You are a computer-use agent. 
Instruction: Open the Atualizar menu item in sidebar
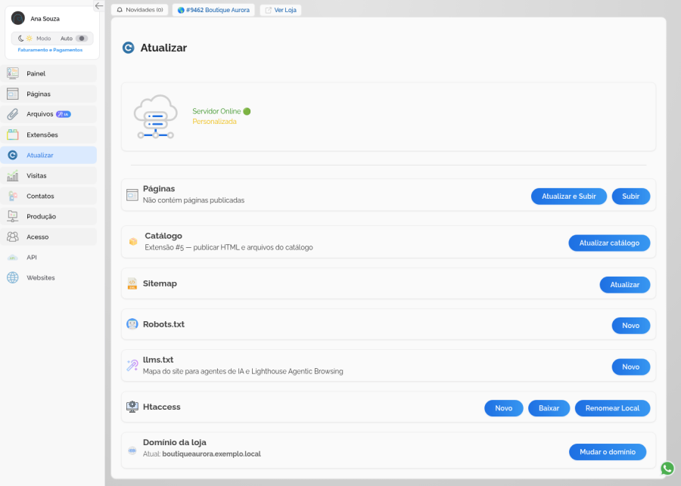(48, 155)
